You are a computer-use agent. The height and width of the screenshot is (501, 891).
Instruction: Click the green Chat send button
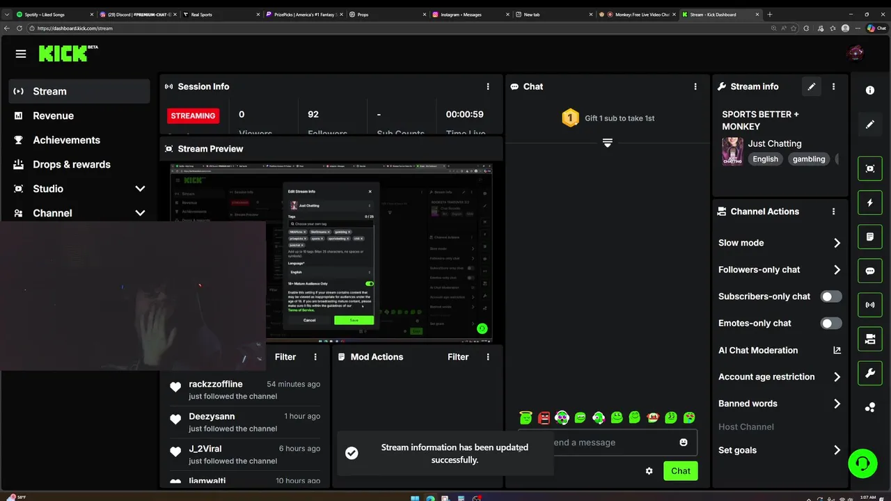coord(681,471)
